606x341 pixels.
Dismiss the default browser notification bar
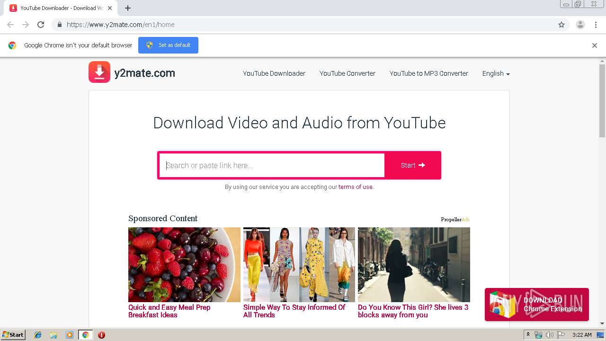595,45
